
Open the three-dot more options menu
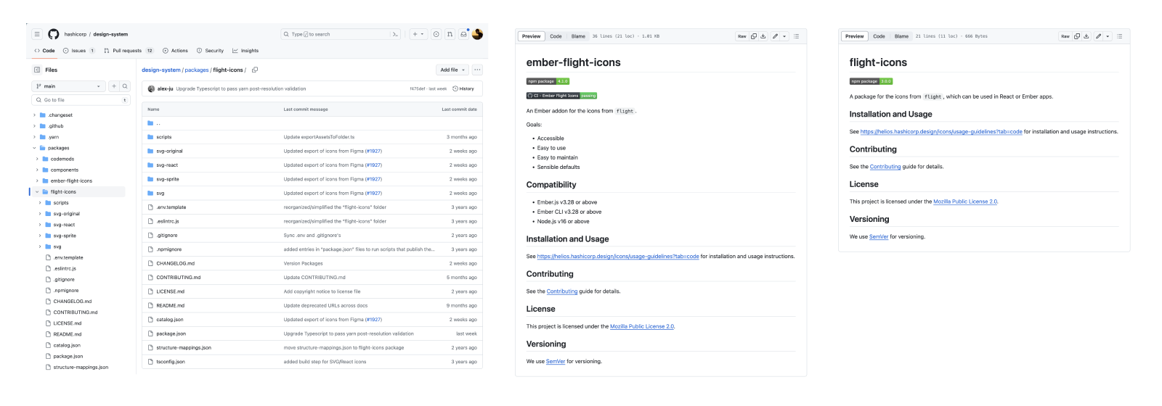[477, 70]
